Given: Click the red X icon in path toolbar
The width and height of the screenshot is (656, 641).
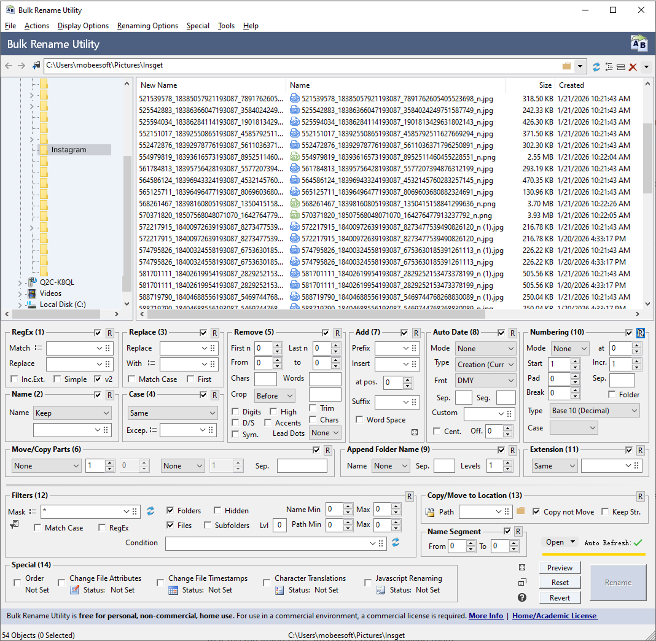Looking at the screenshot, I should click(x=633, y=66).
